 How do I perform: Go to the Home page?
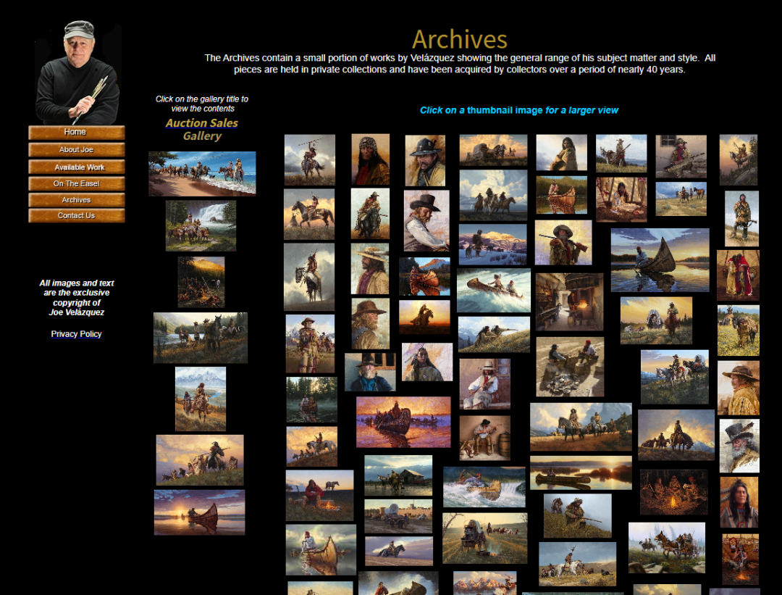(76, 133)
